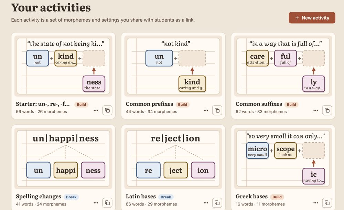Click '66 words · 29 morphemes' text
This screenshot has height=210, width=344.
pyautogui.click(x=151, y=204)
